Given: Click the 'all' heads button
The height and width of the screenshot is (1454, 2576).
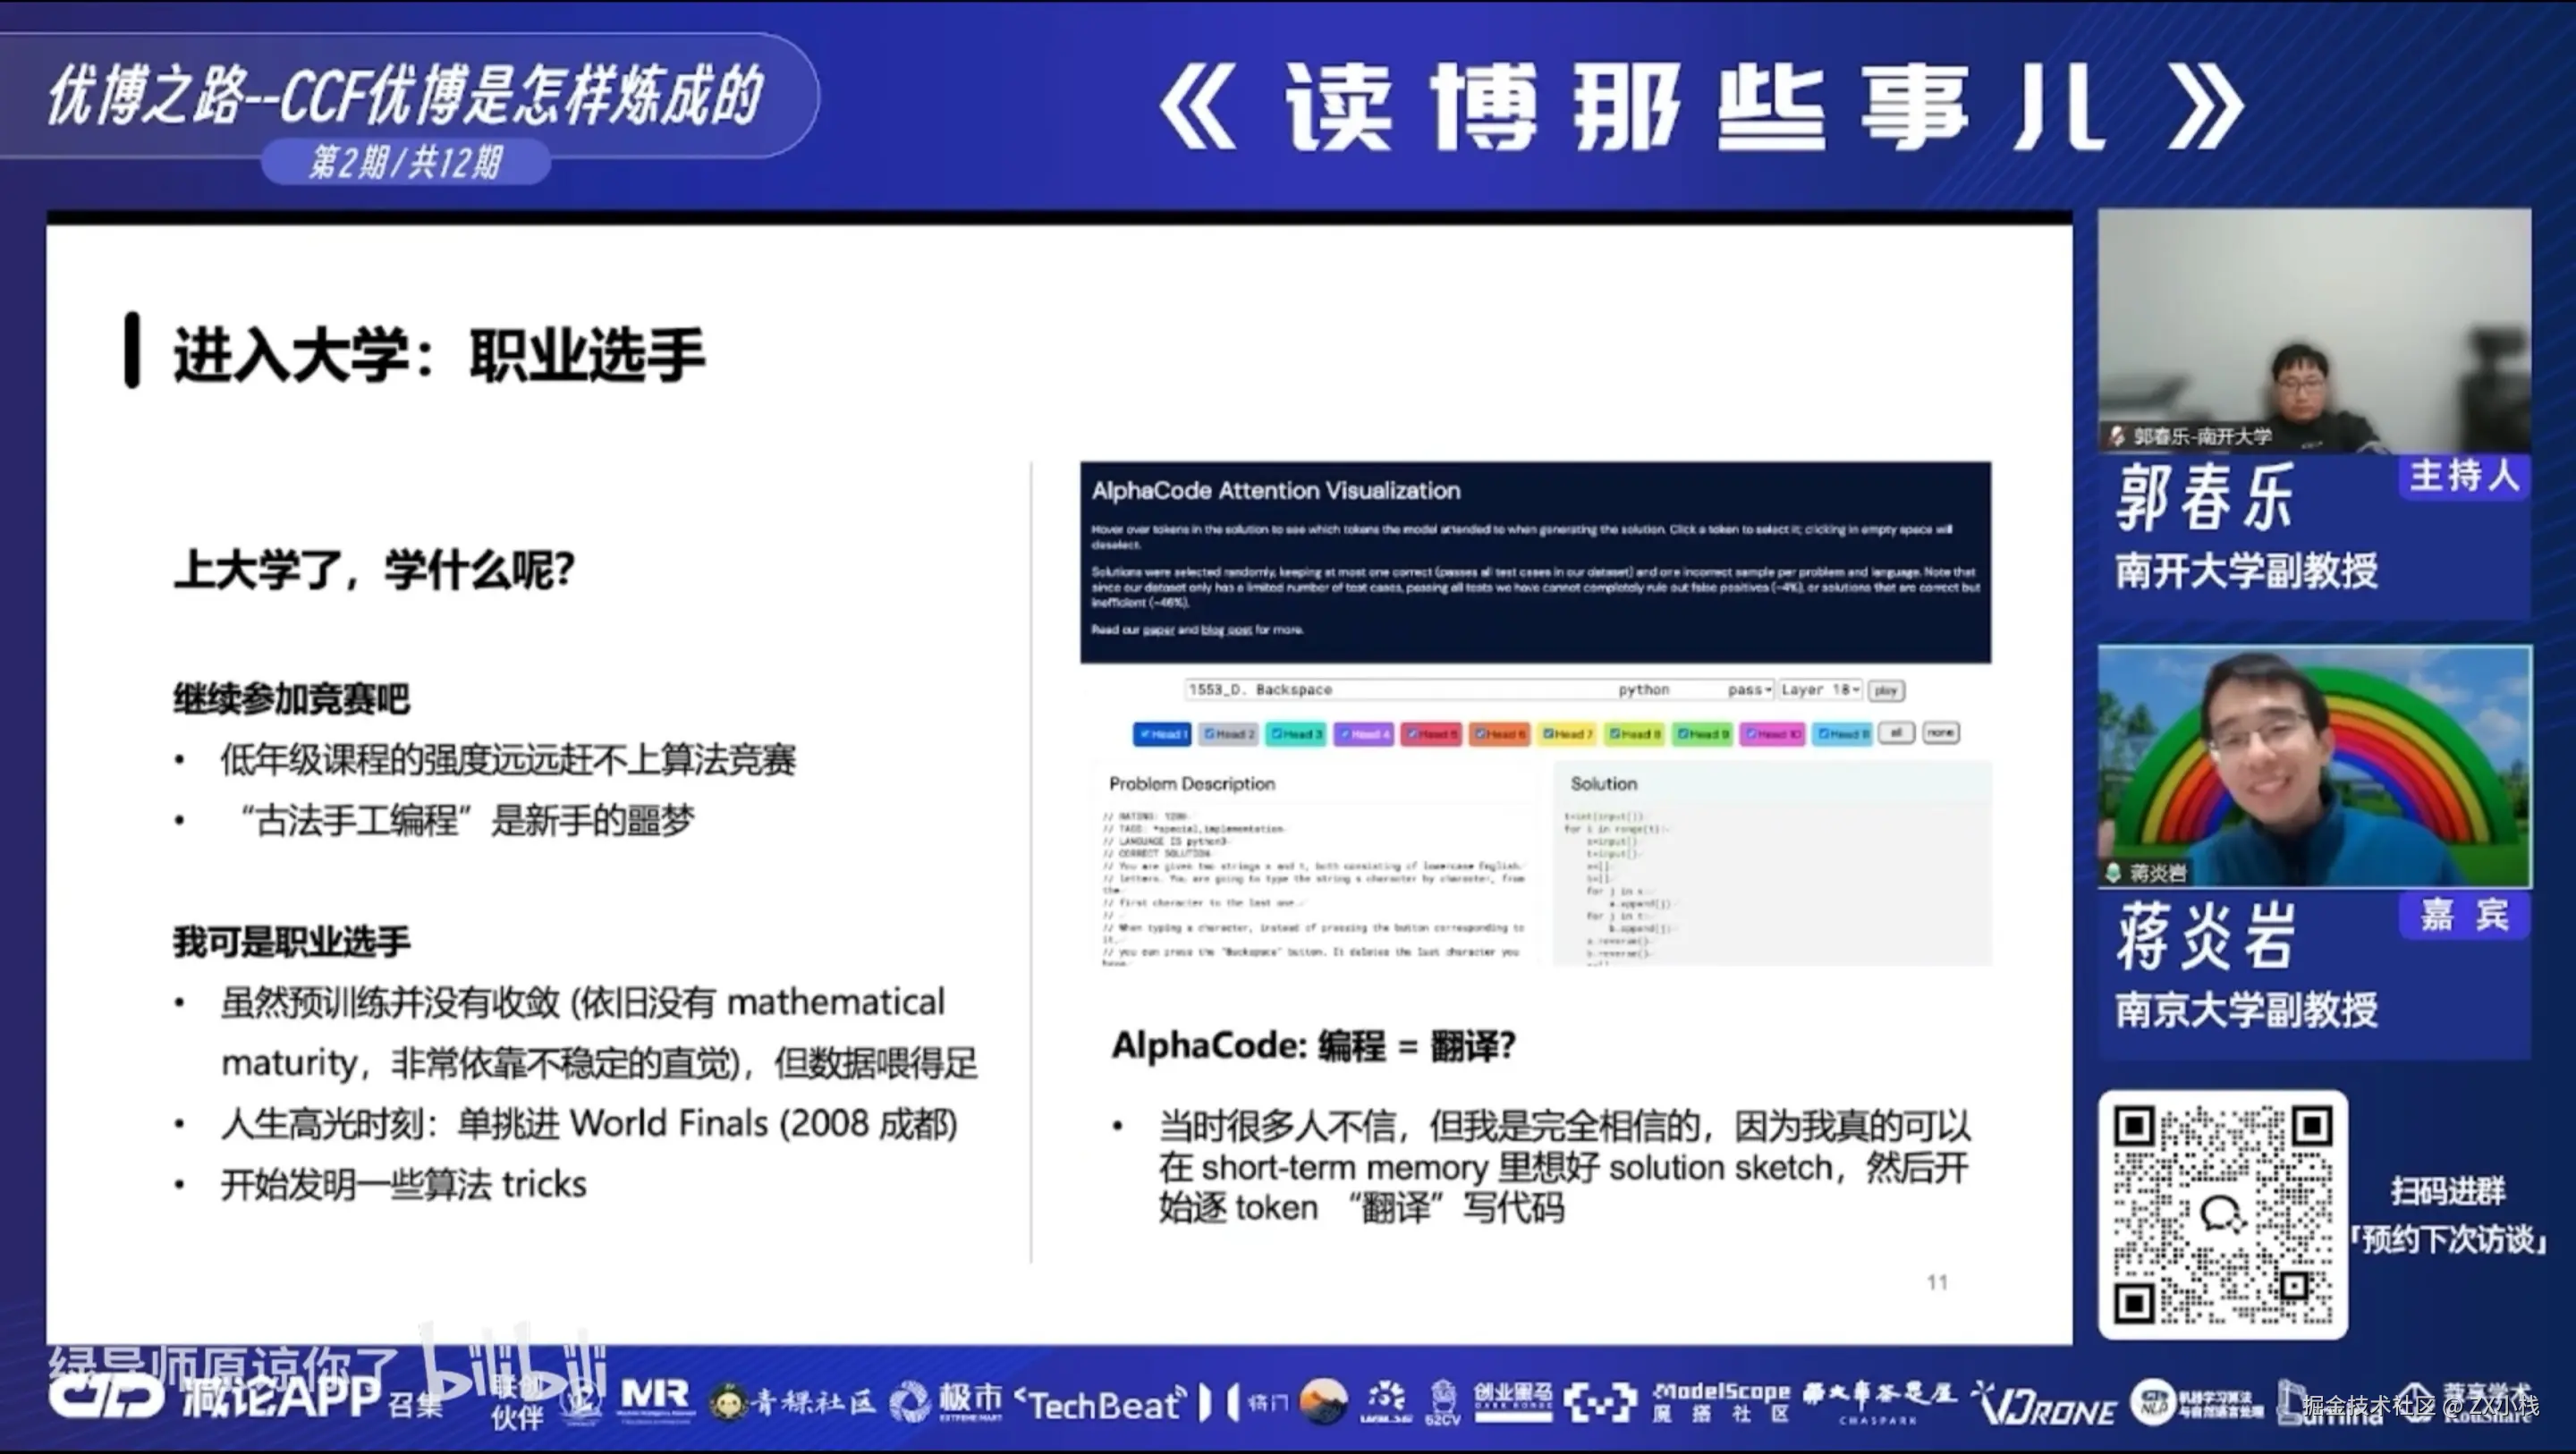Looking at the screenshot, I should [1896, 733].
